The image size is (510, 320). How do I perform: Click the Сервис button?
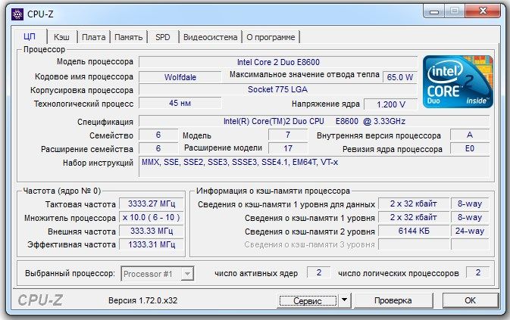click(308, 301)
